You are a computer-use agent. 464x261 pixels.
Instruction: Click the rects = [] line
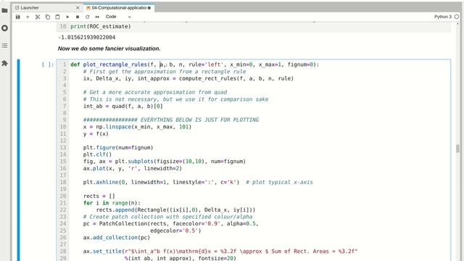(99, 196)
